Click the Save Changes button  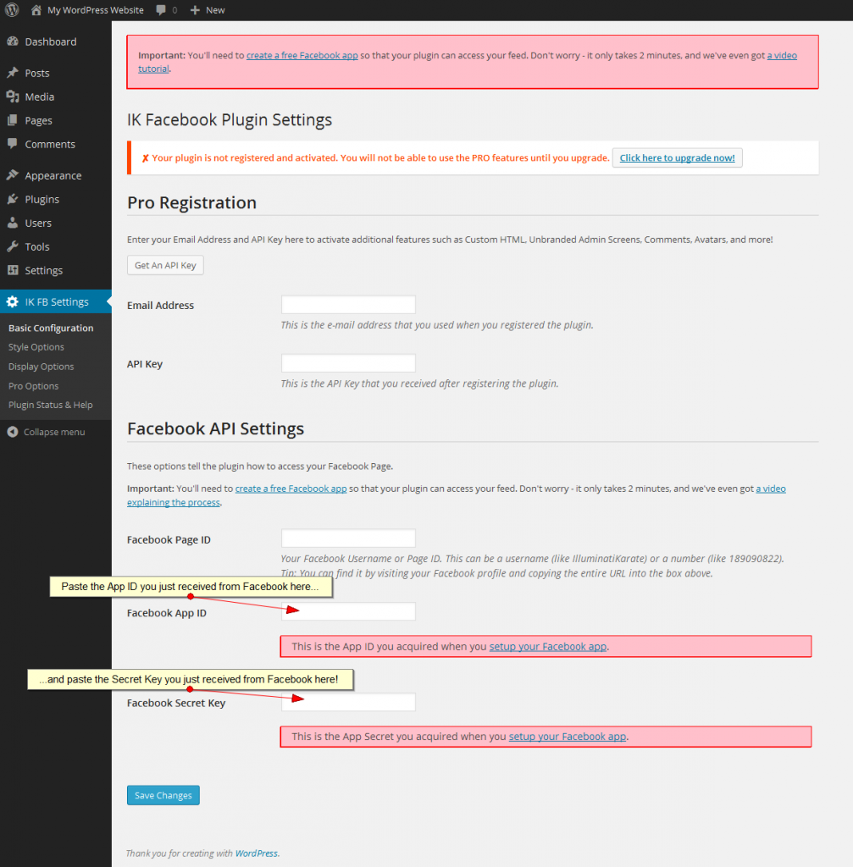[x=163, y=795]
